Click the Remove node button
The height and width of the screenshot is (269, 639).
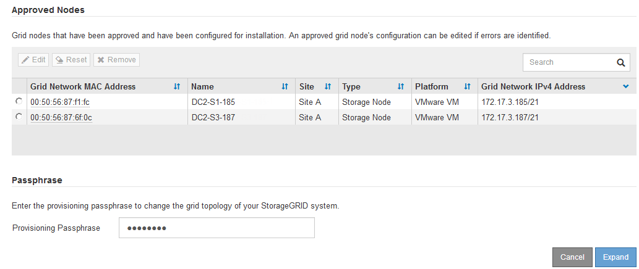point(116,60)
